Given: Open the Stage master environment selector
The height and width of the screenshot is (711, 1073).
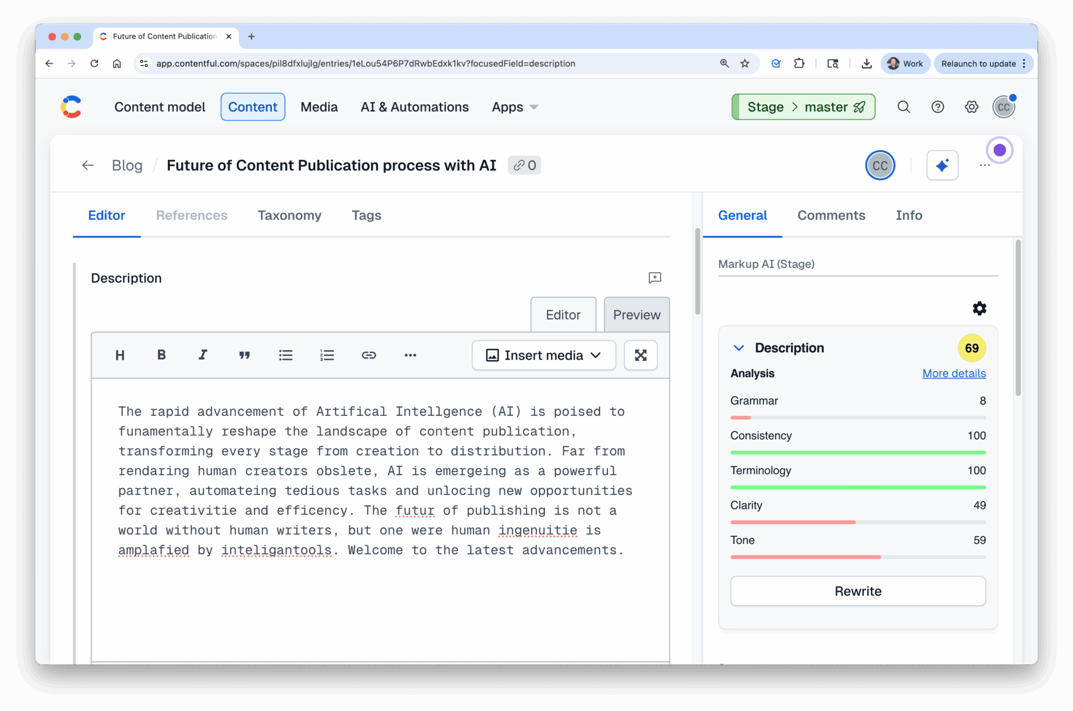Looking at the screenshot, I should coord(803,106).
